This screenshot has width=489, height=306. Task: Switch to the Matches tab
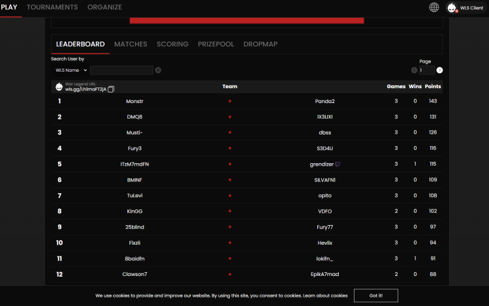[131, 44]
